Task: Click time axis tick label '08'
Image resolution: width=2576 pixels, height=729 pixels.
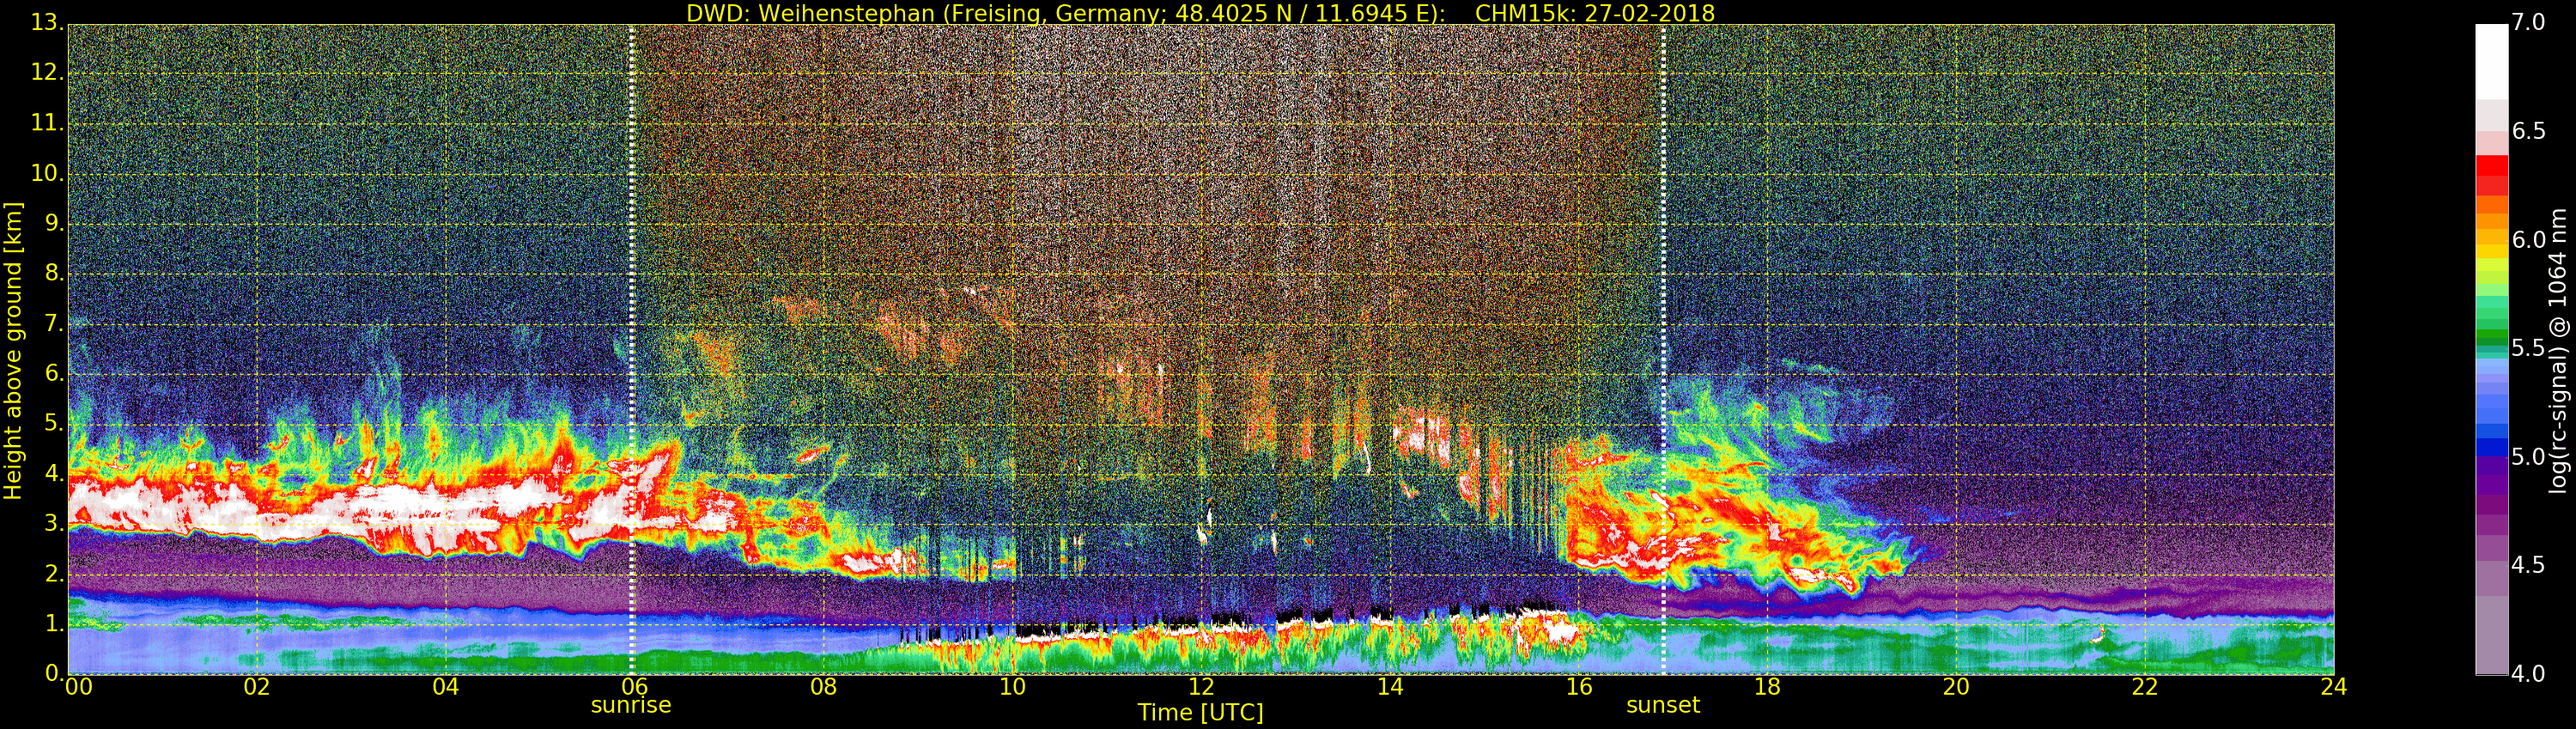Action: point(823,687)
